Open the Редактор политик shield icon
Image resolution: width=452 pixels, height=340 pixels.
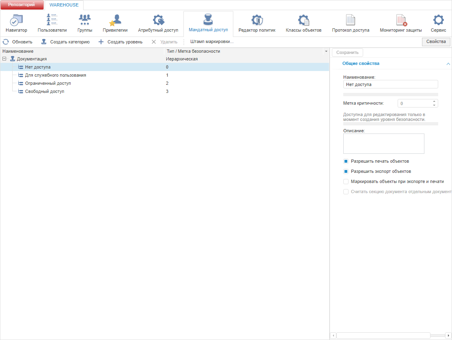point(257,20)
